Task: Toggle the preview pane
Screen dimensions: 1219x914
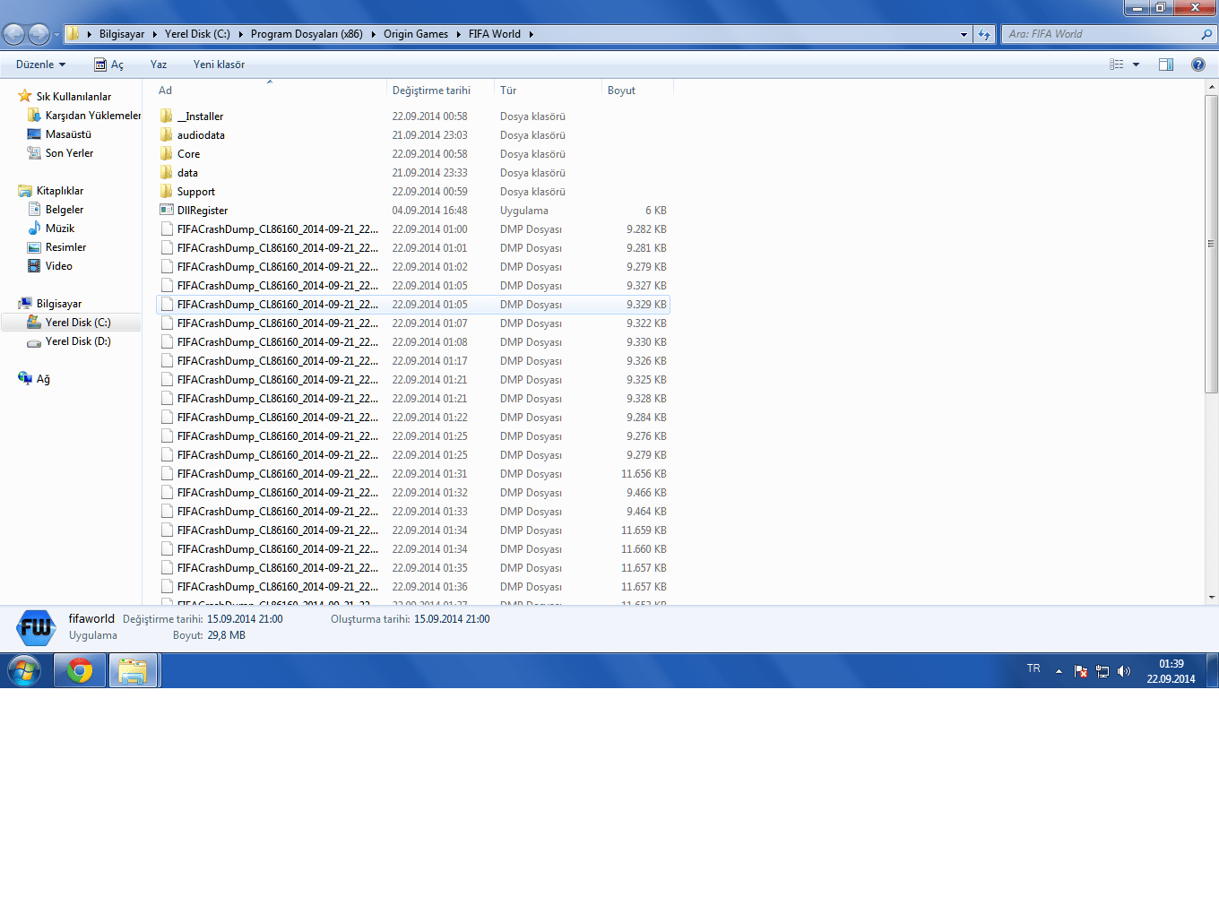Action: pos(1166,65)
